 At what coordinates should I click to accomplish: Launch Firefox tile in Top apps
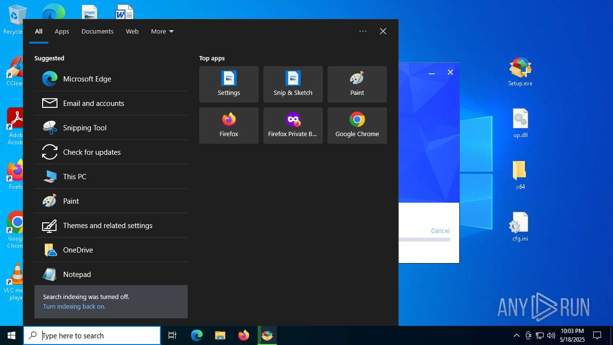coord(229,126)
